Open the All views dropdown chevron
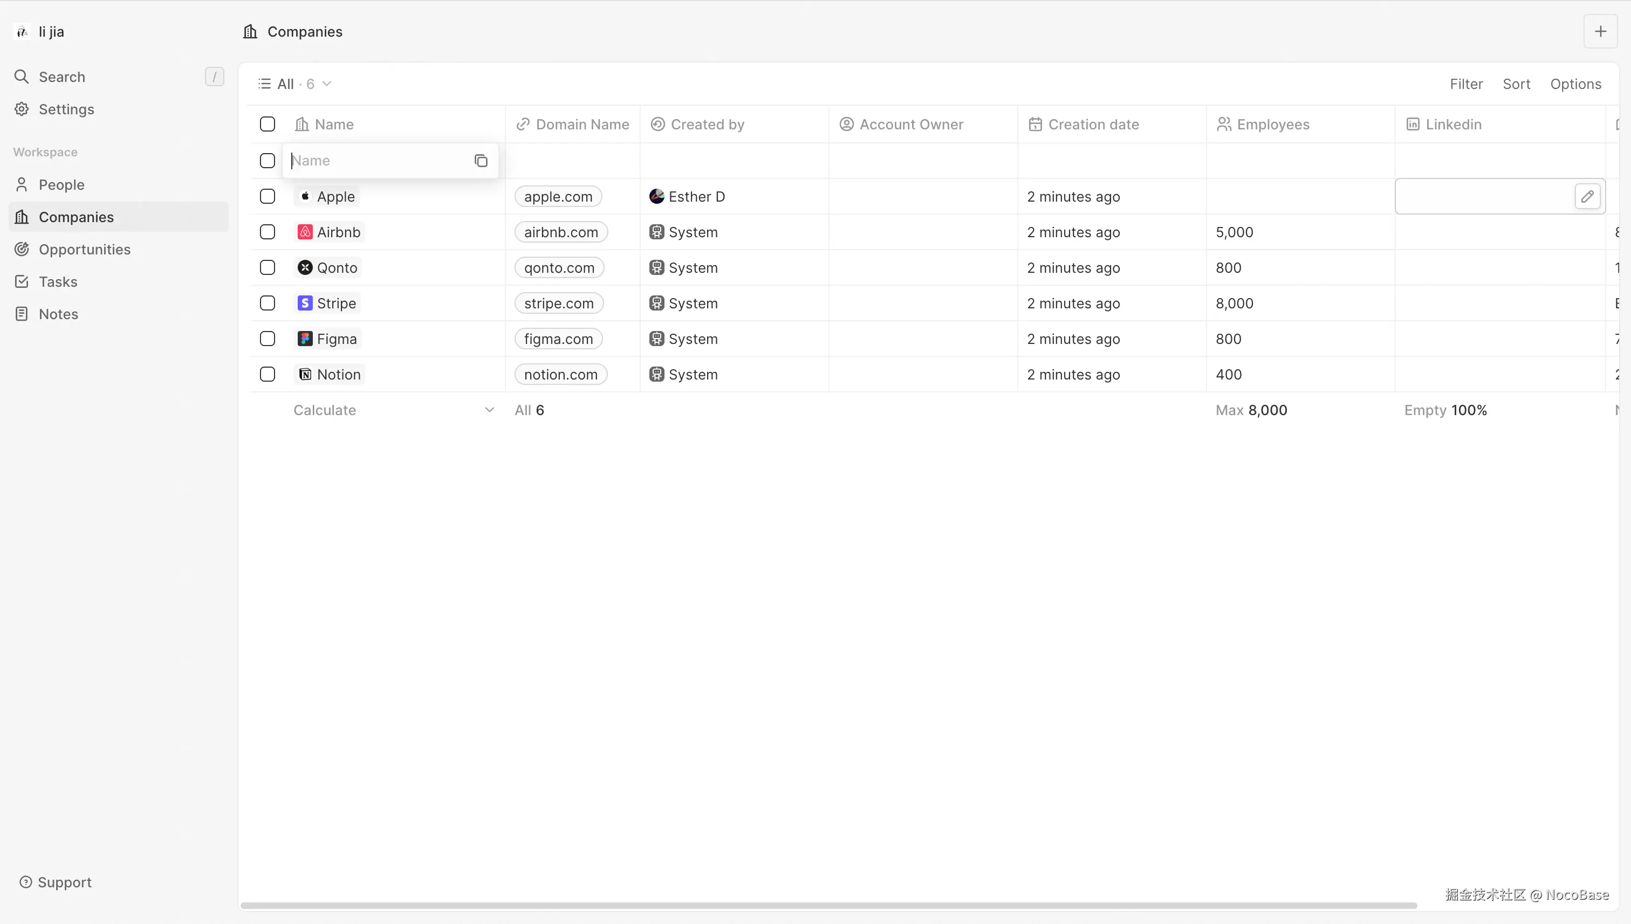 click(327, 84)
